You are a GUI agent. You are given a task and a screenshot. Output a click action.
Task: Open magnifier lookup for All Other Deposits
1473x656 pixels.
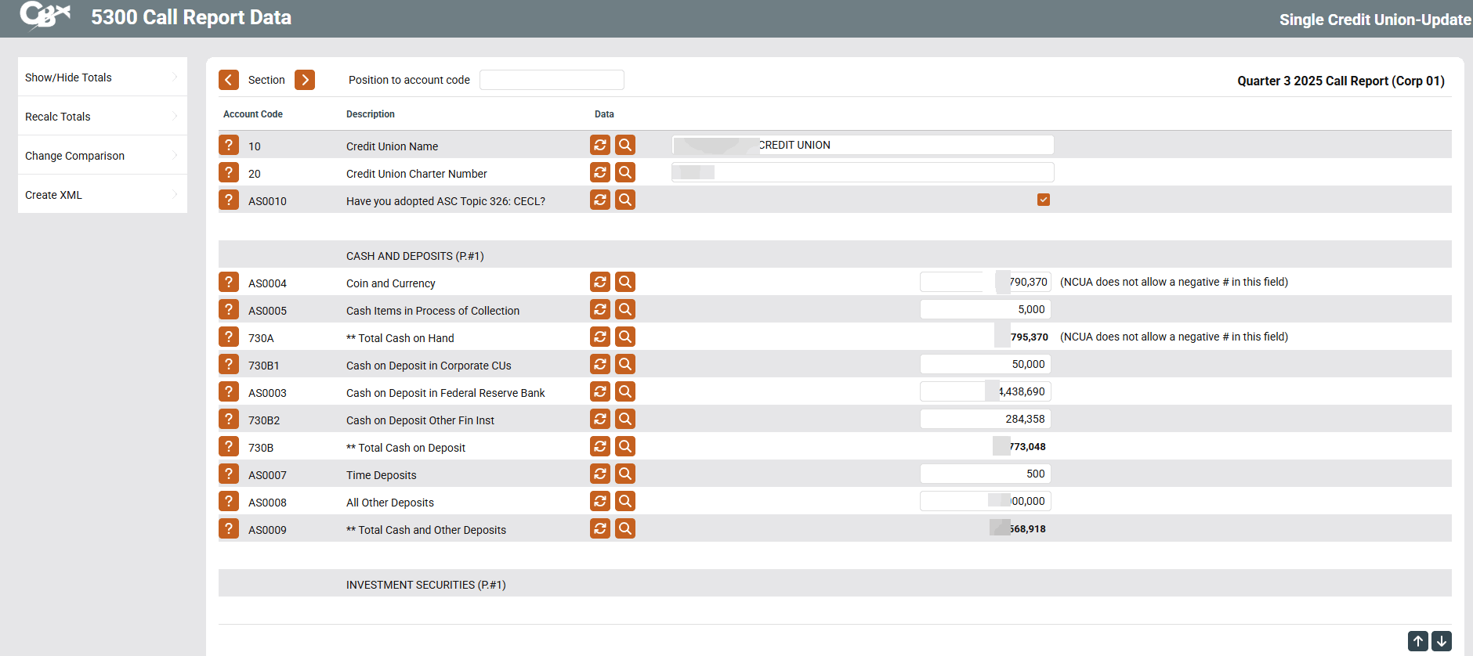[x=624, y=501]
